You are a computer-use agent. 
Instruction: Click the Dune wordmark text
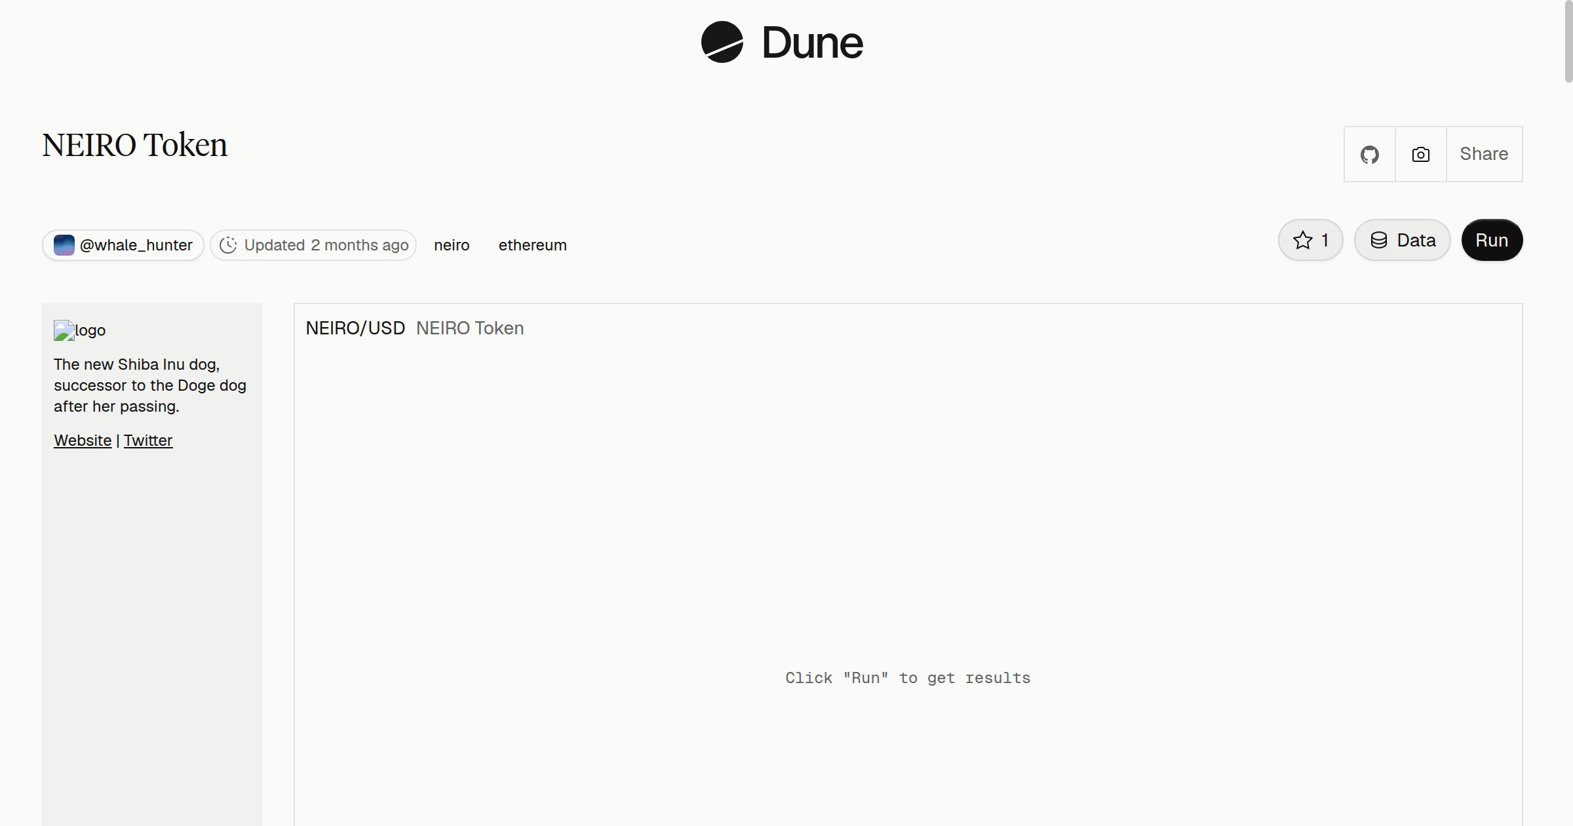pyautogui.click(x=812, y=43)
